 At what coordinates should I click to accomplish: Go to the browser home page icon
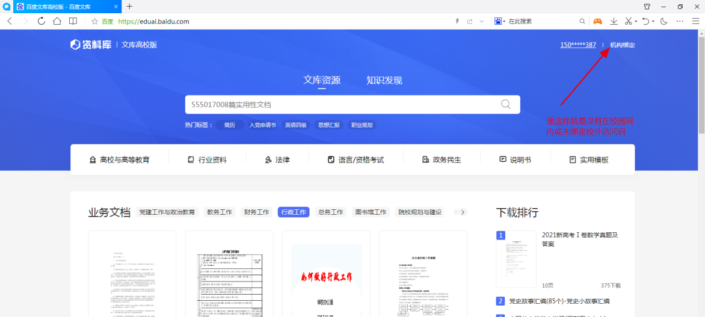click(57, 21)
